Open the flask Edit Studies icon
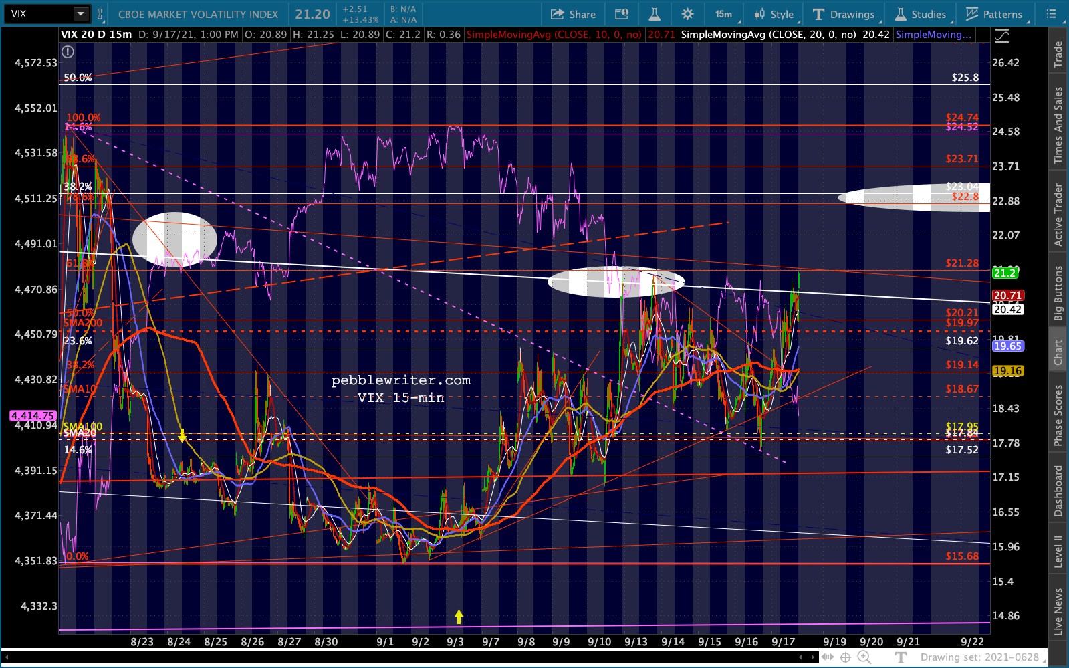Image resolution: width=1069 pixels, height=668 pixels. coord(655,14)
